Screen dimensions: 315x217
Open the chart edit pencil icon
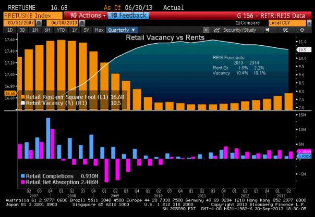click(285, 30)
